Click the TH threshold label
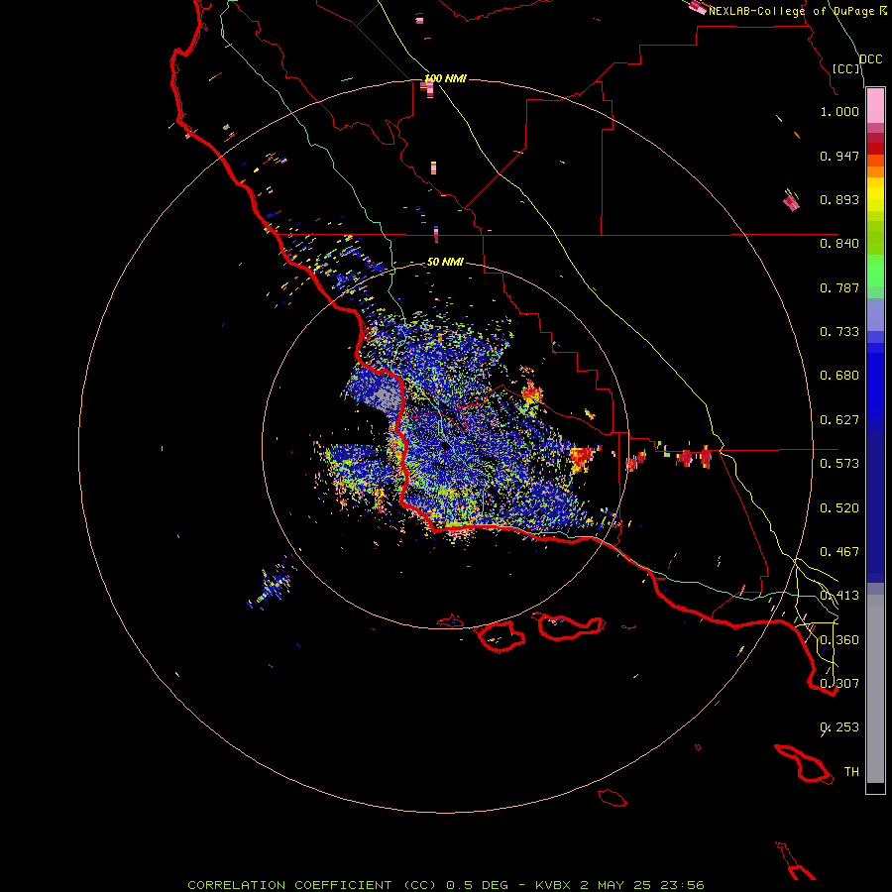 (x=851, y=772)
